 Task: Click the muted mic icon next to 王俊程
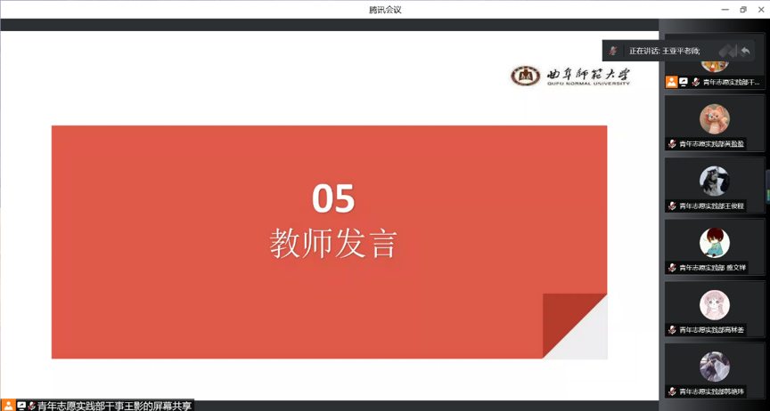coord(673,205)
